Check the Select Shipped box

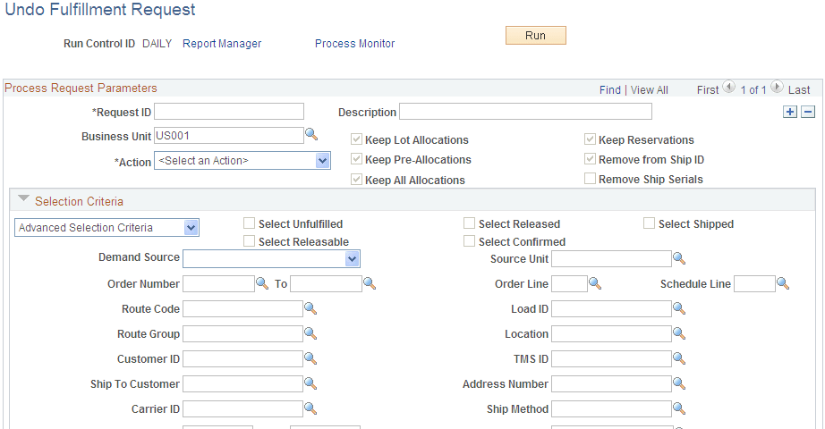650,223
